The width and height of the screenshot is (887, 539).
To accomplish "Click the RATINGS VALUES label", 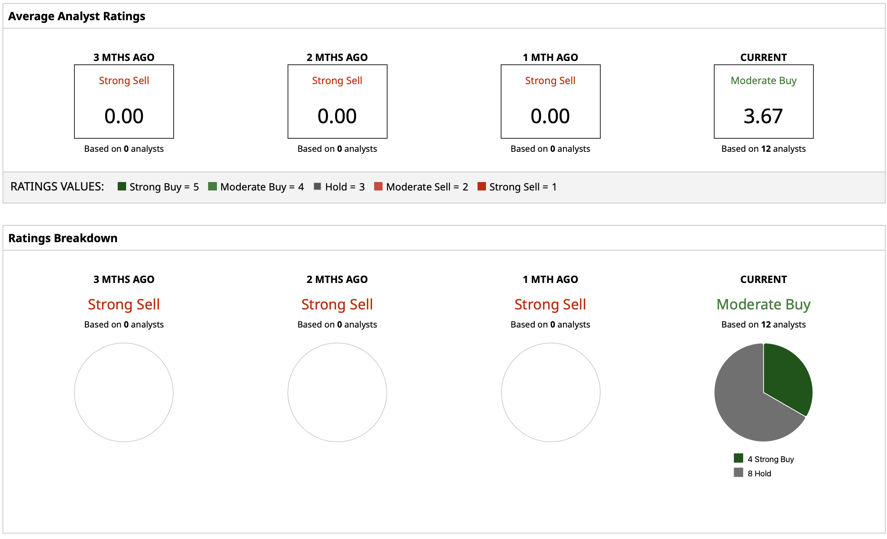I will [57, 186].
